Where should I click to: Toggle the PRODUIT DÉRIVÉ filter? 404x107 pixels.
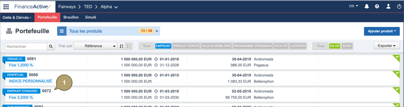pyautogui.click(x=186, y=46)
